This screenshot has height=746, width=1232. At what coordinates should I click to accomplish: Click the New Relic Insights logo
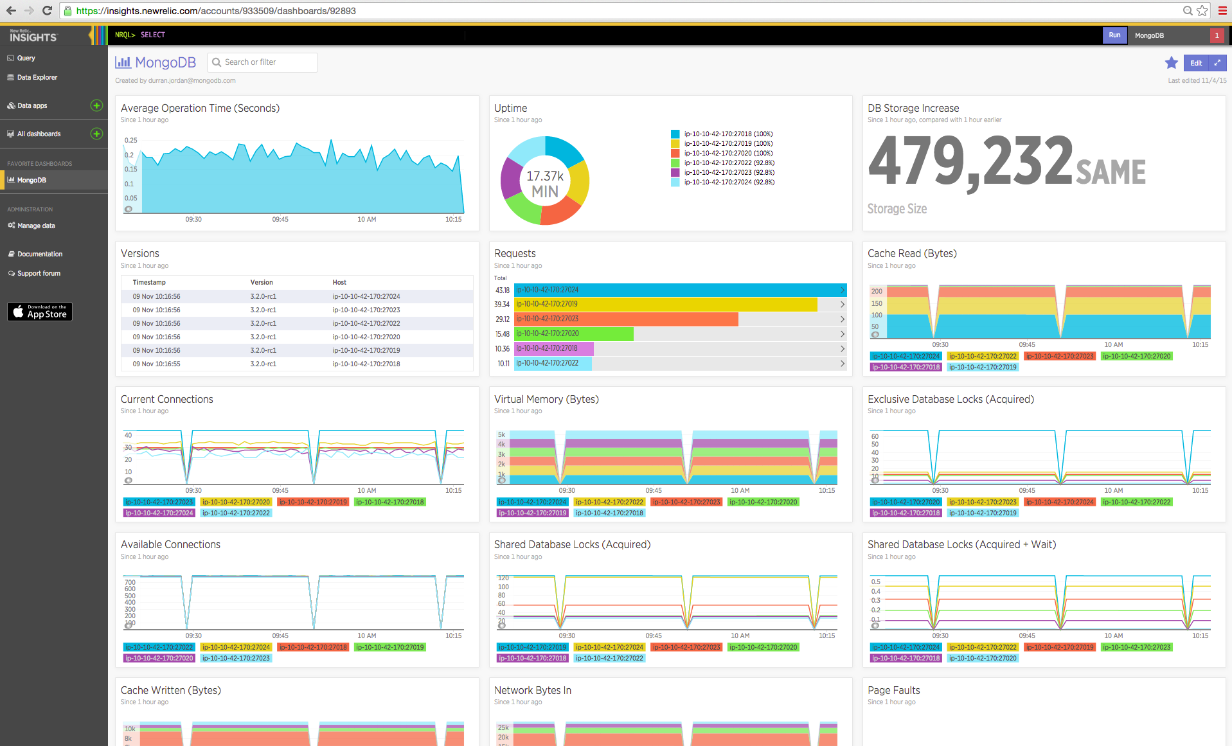[x=33, y=35]
